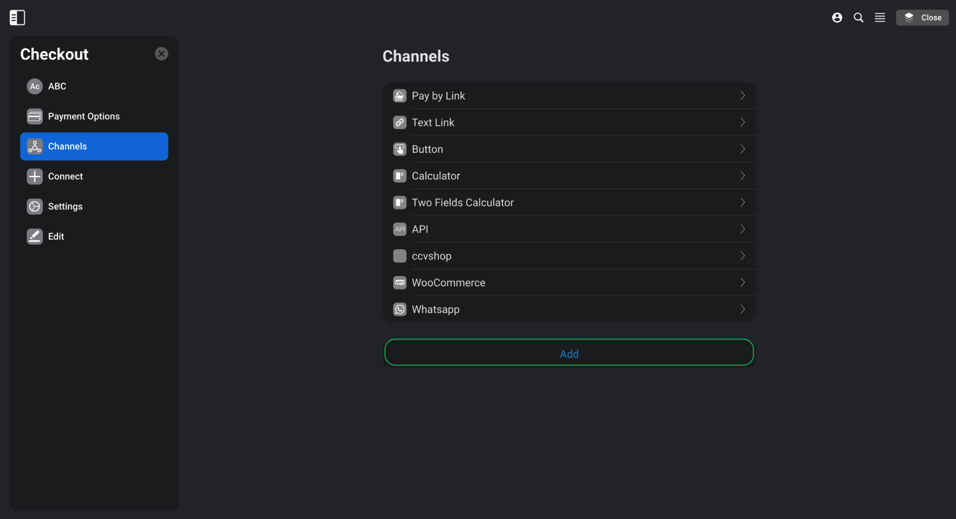Toggle the sidebar panel icon

coord(17,18)
